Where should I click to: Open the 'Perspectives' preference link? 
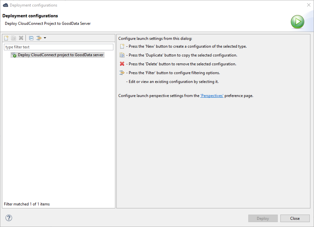pos(212,96)
